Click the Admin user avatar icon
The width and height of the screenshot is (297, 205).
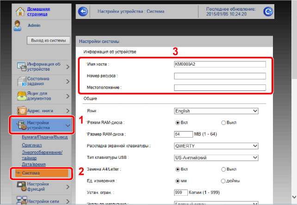(17, 26)
